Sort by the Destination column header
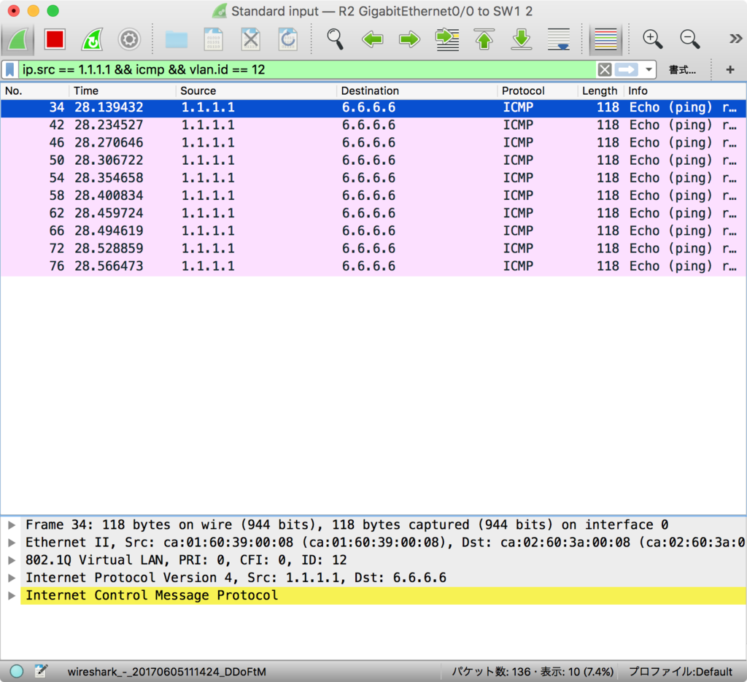This screenshot has width=747, height=682. coord(417,91)
